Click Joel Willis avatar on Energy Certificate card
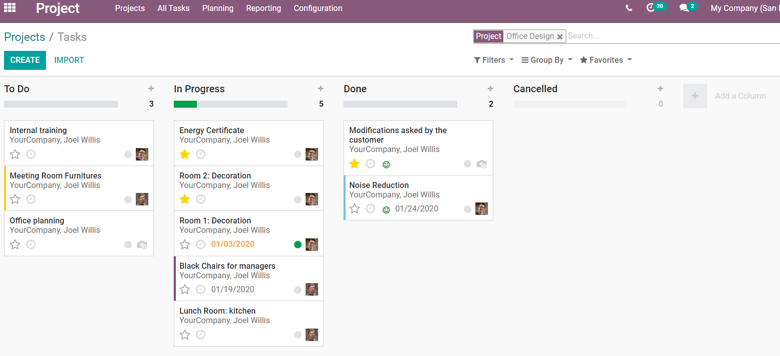This screenshot has width=780, height=356. pos(312,154)
